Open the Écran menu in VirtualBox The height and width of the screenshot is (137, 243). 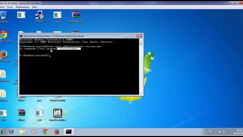point(10,7)
